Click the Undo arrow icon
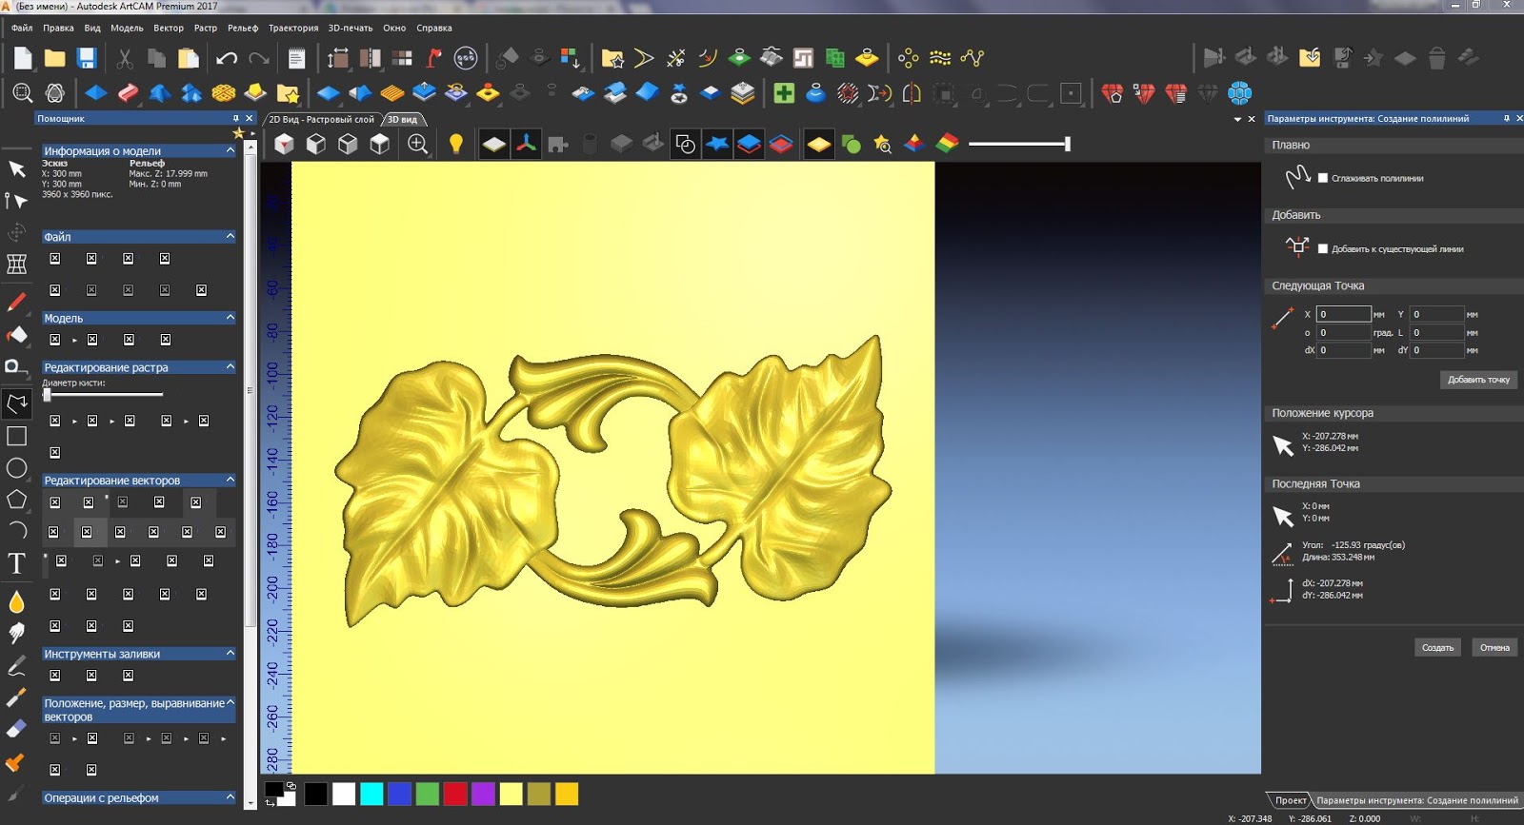Viewport: 1524px width, 825px height. (226, 58)
